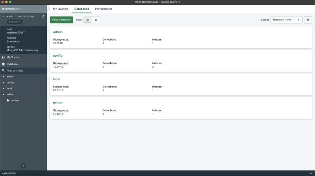Image resolution: width=315 pixels, height=176 pixels.
Task: Expand the mongosh panel with chevron
Action: [311, 173]
